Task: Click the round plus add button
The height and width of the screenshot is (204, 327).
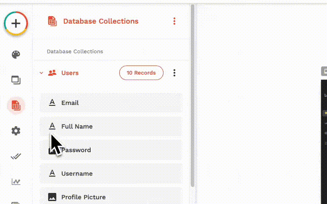Action: [x=16, y=23]
